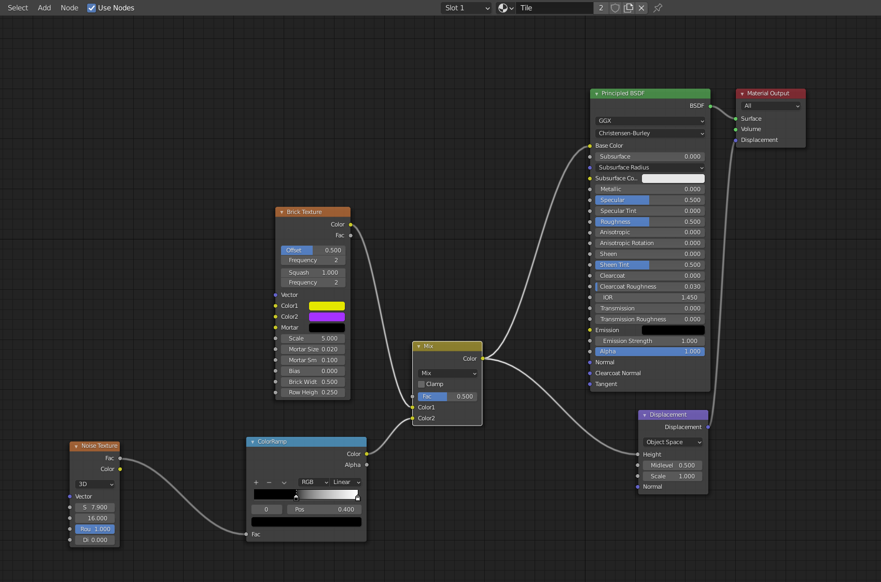Open Mix blend type dropdown
The image size is (881, 582).
click(448, 373)
